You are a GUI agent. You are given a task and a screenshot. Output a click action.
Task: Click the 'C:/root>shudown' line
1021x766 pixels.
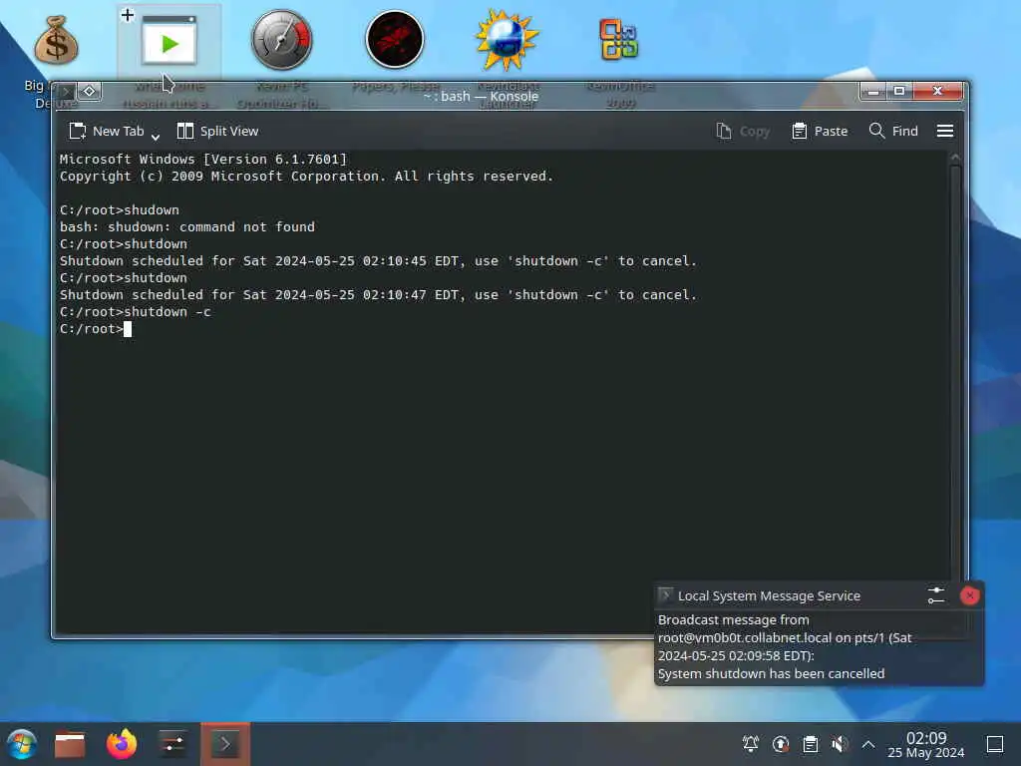click(x=120, y=209)
